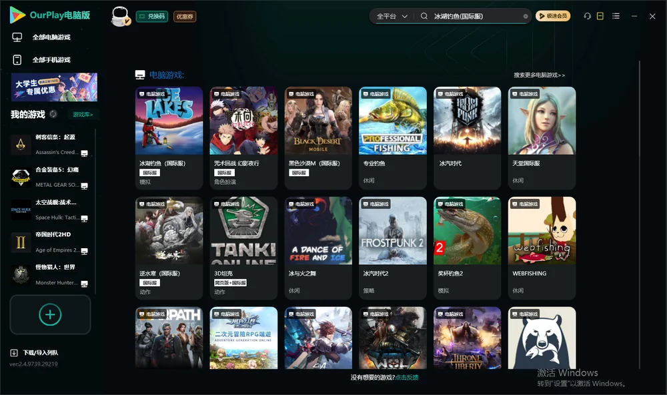
Task: Open 3D坦克 Tanki Online card
Action: tap(243, 248)
